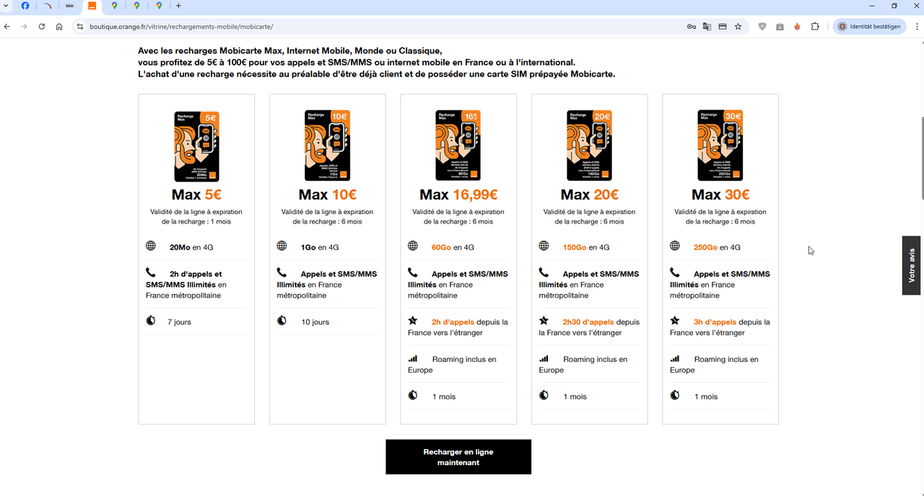Translate this page with the translate icon

coord(707,27)
